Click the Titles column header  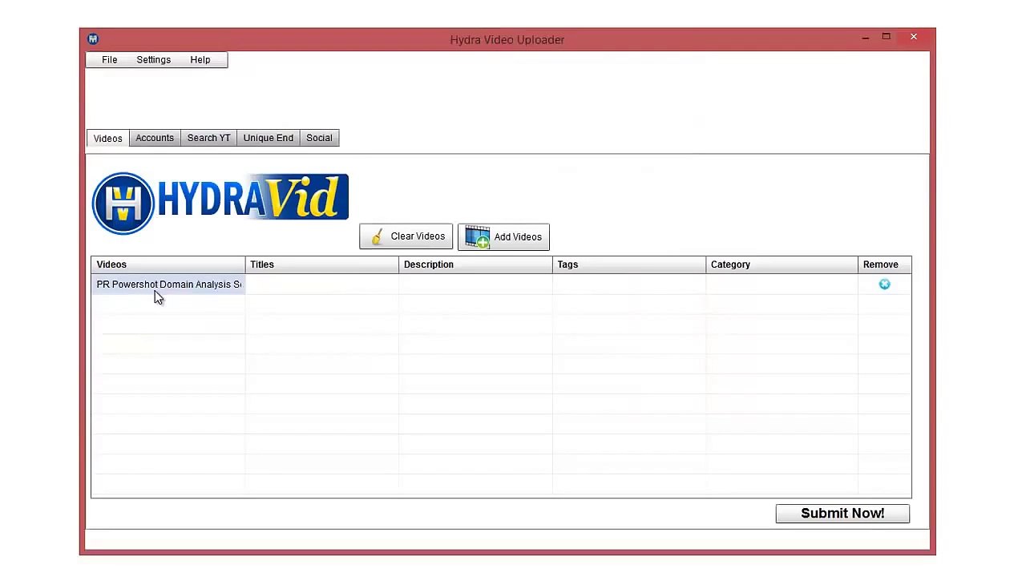tap(321, 264)
